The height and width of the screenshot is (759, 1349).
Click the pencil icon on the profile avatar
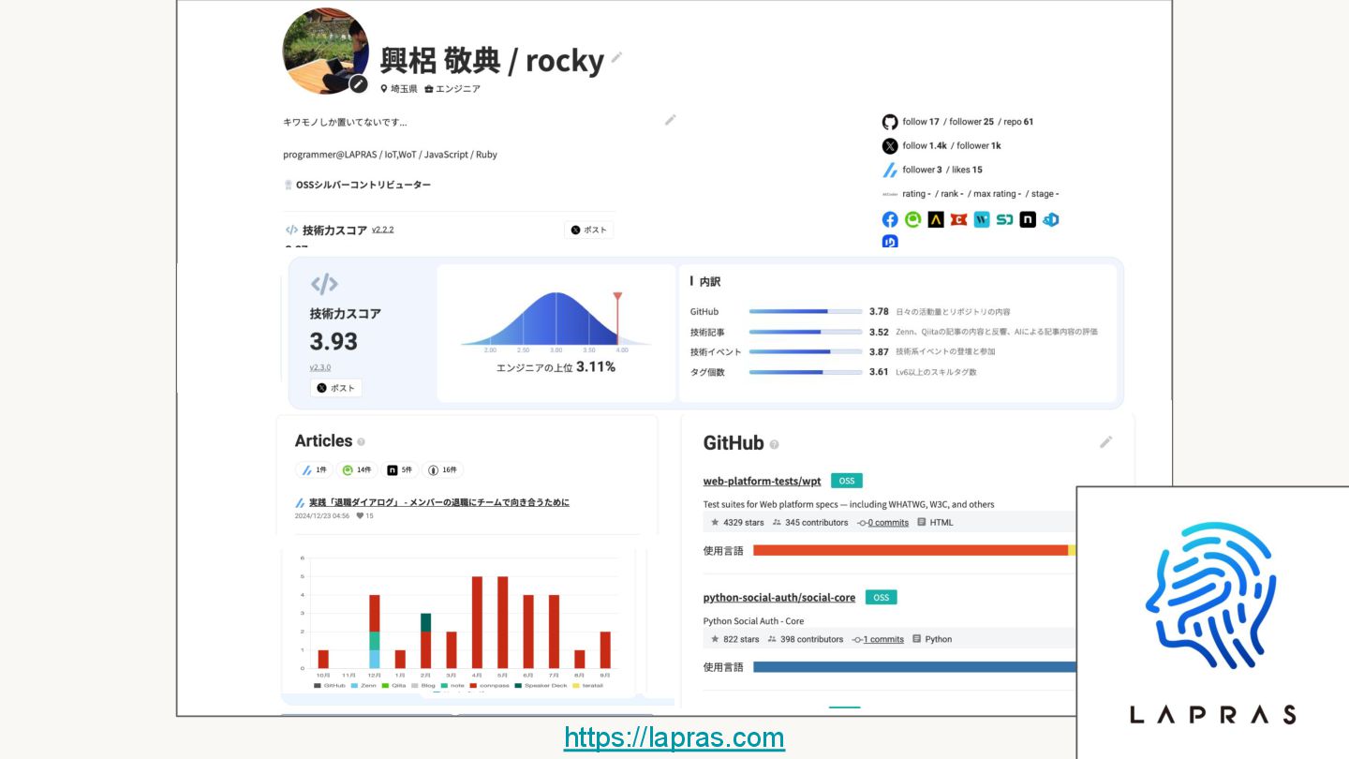tap(359, 84)
